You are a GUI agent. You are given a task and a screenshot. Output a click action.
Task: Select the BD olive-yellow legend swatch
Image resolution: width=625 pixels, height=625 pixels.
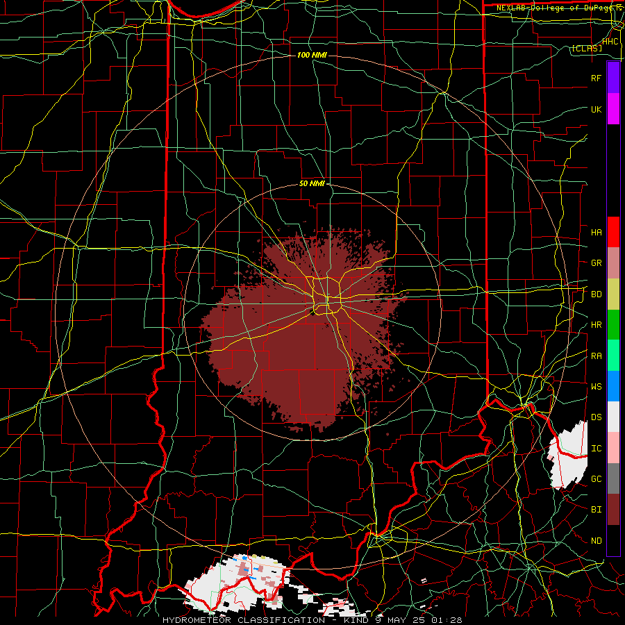tap(613, 294)
